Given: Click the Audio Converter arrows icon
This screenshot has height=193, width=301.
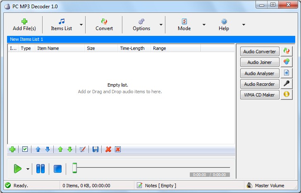Looking at the screenshot, I should tap(287, 51).
